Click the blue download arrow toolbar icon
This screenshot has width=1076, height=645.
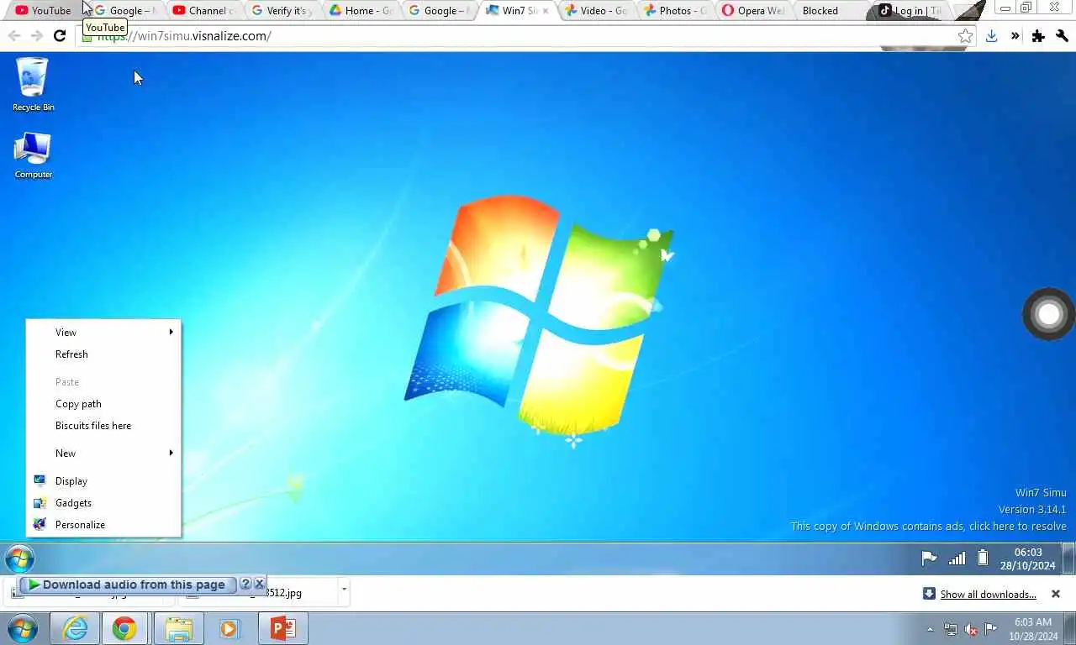coord(992,36)
